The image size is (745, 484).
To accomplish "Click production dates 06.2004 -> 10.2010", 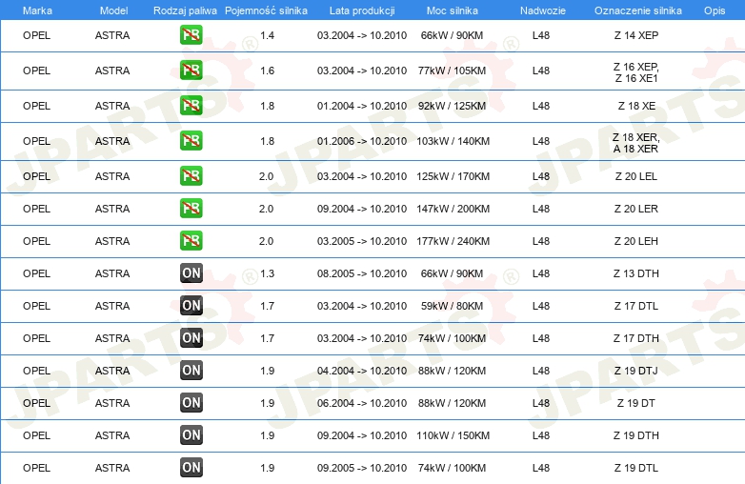I will 362,403.
